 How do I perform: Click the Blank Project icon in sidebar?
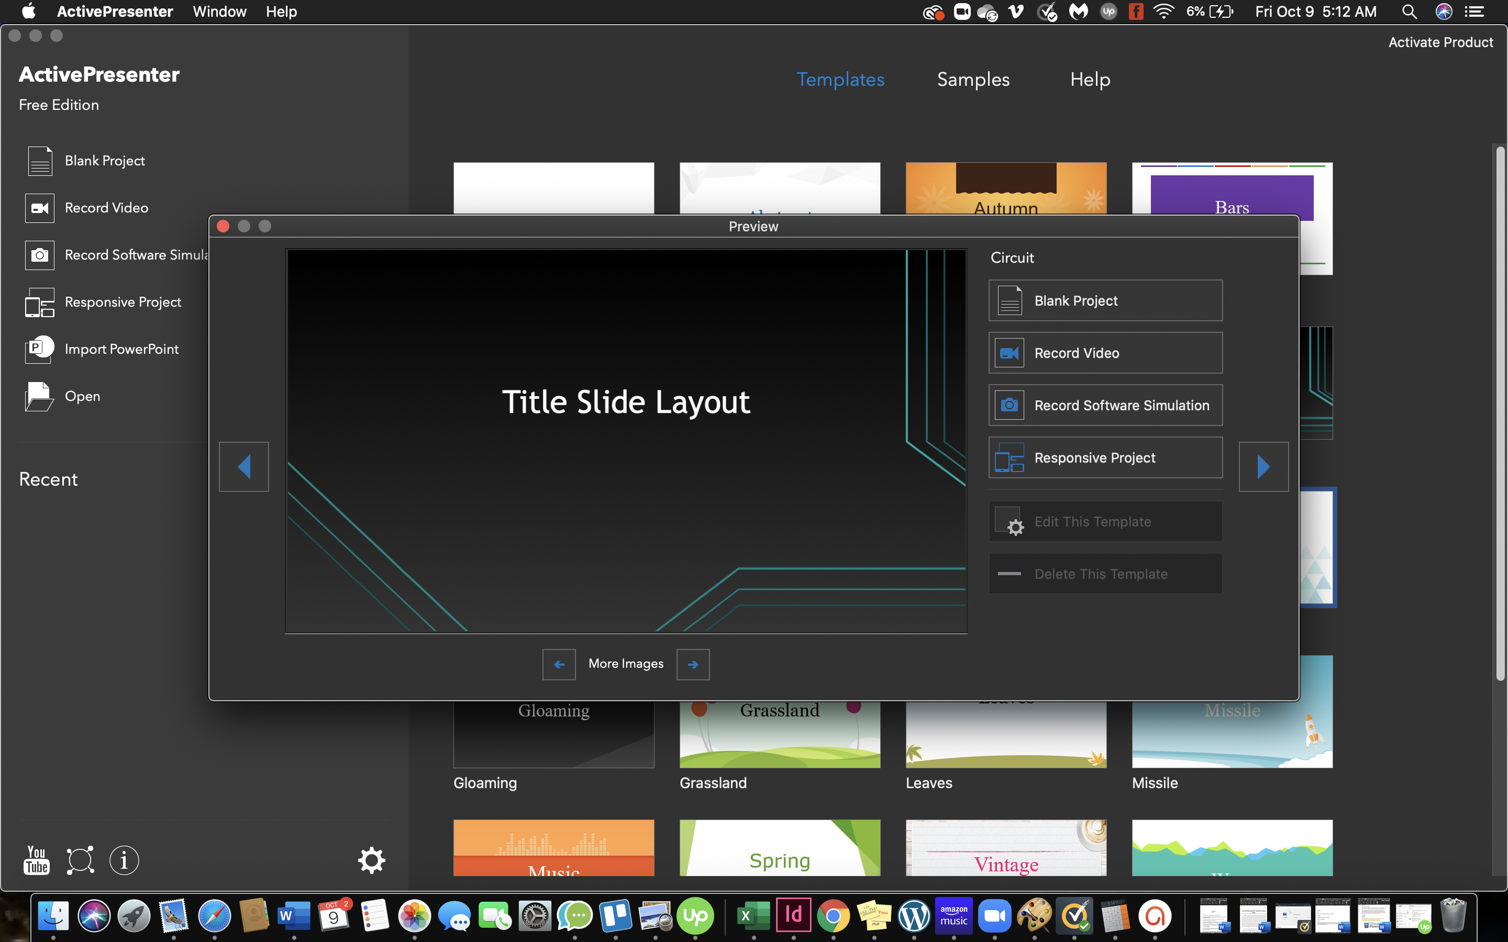click(x=40, y=161)
